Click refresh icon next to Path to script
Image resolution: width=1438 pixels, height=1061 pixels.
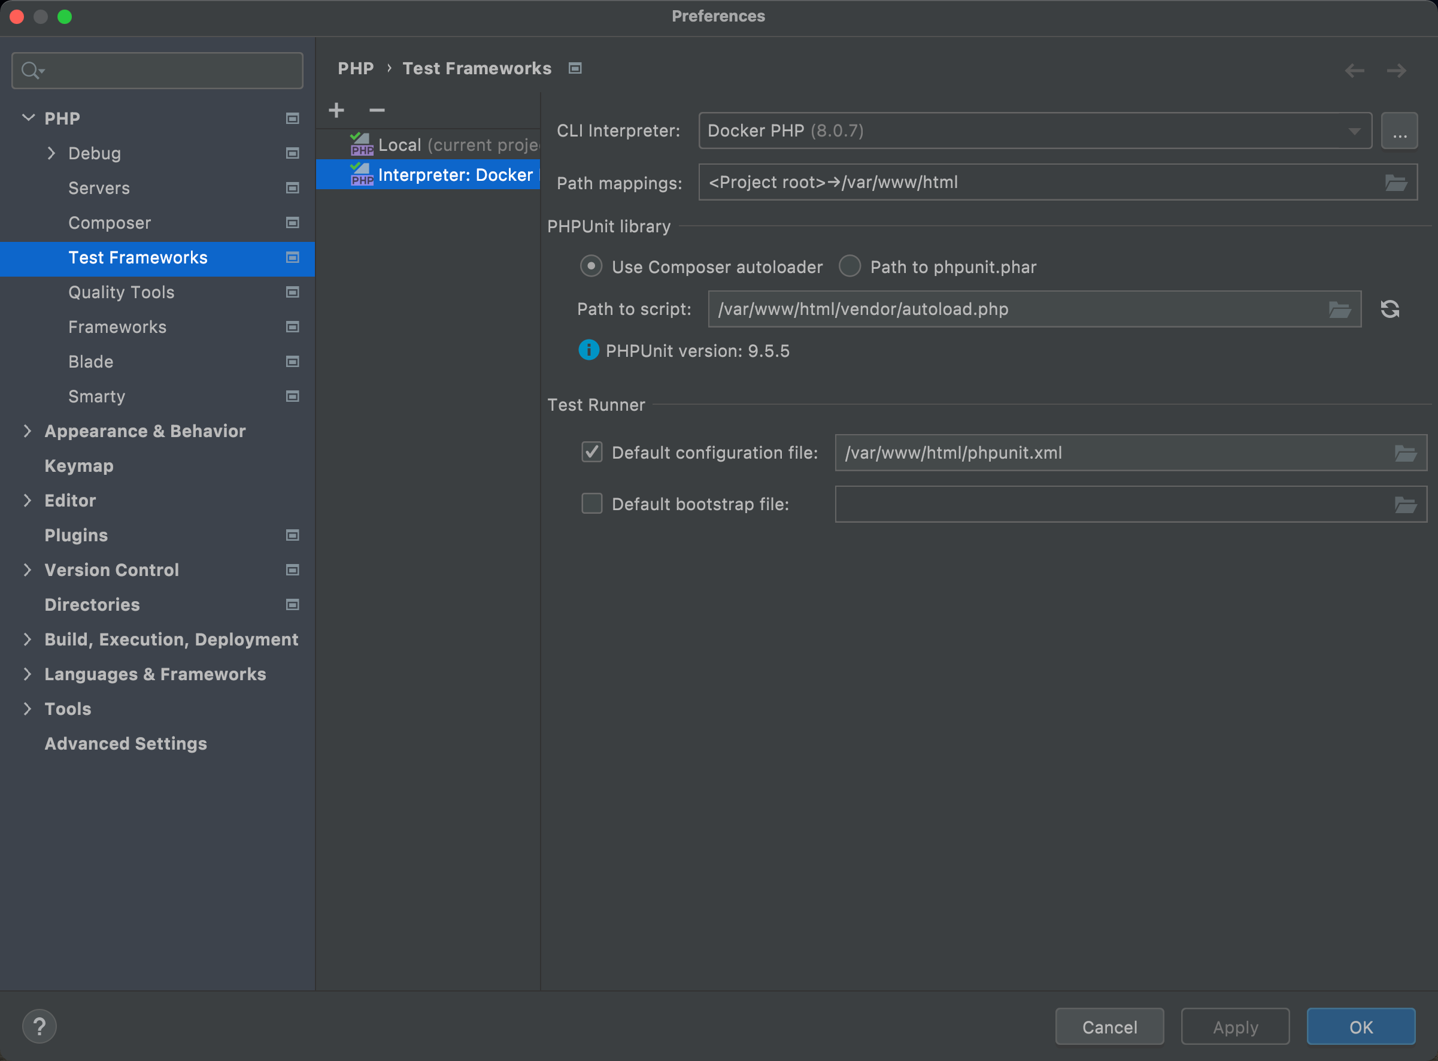[1390, 309]
